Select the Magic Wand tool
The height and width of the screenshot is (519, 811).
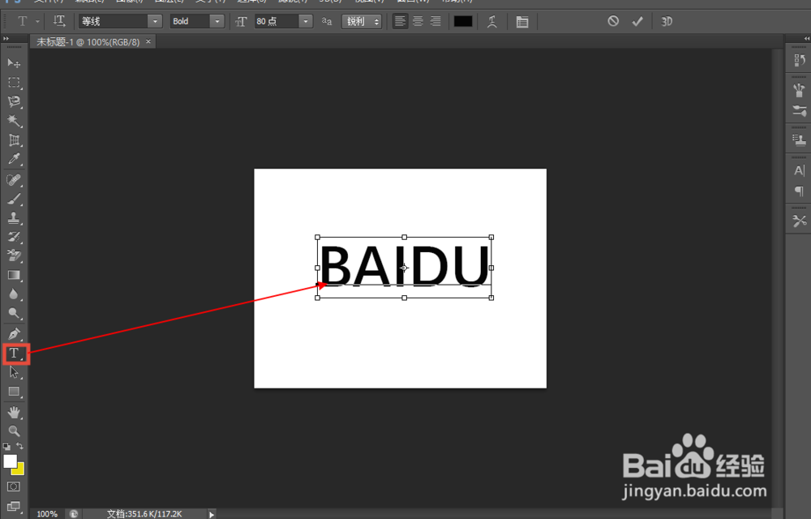click(x=14, y=121)
